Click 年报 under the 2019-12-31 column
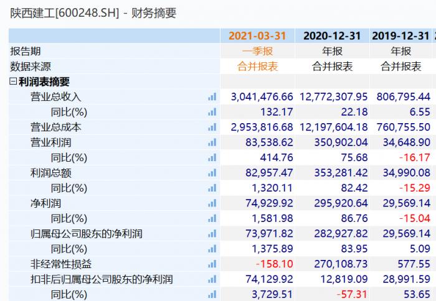The height and width of the screenshot is (301, 436). click(401, 52)
